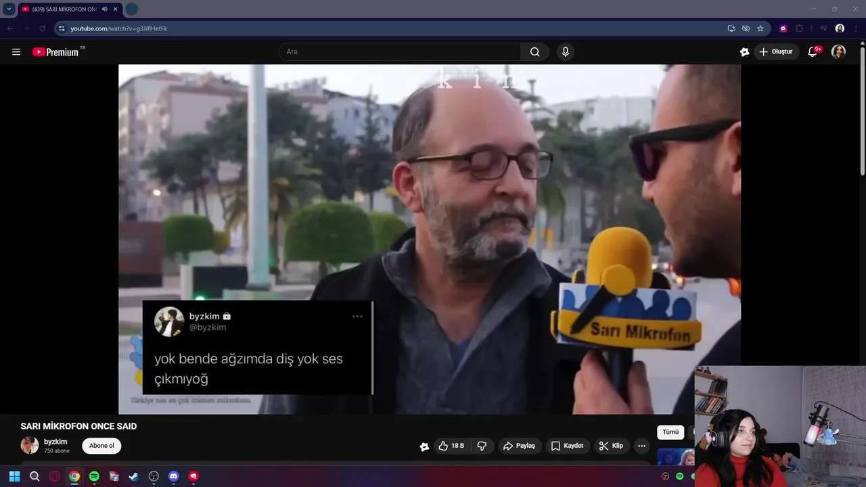
Task: Save the video with Kaydet
Action: click(567, 446)
